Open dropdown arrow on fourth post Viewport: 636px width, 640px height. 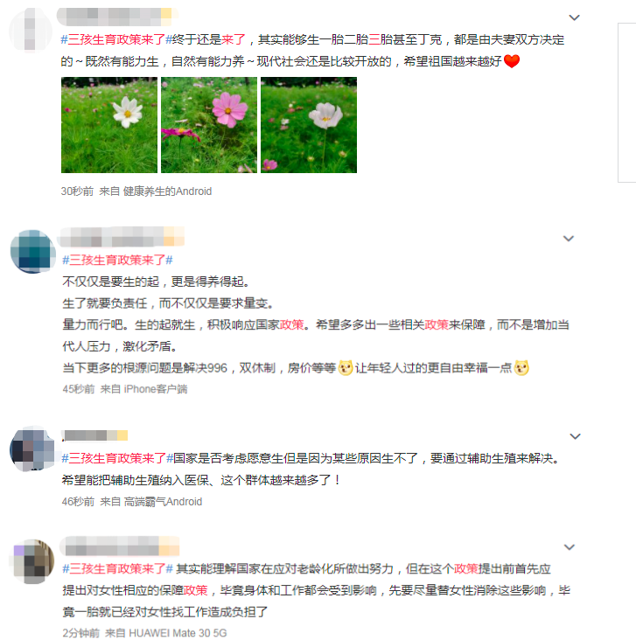click(x=570, y=547)
